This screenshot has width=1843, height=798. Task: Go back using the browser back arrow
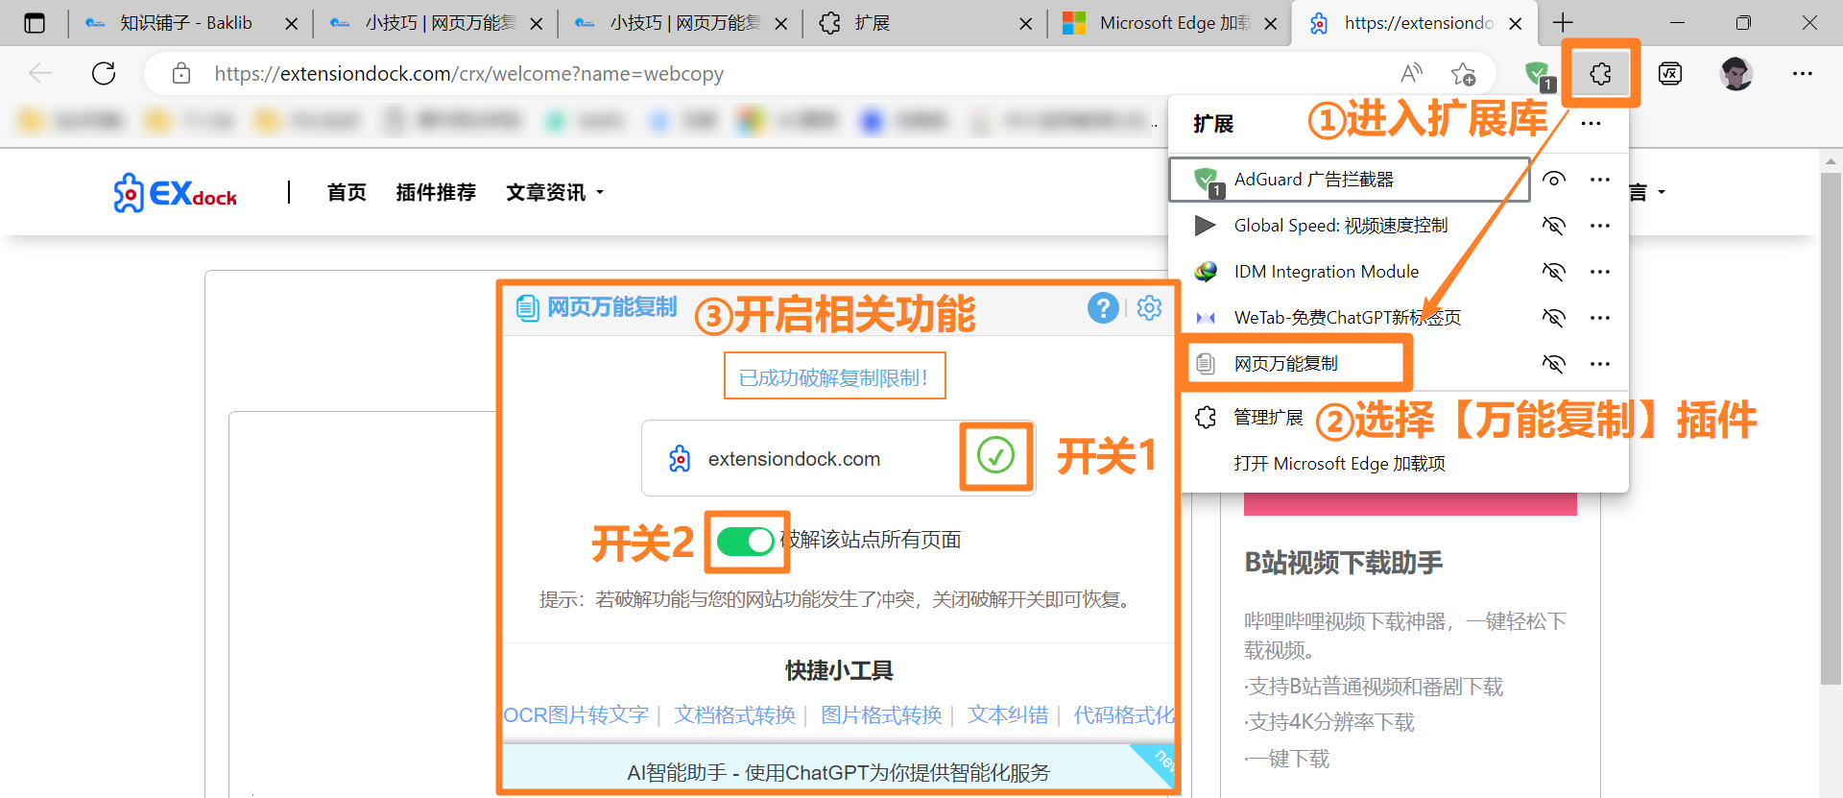40,73
